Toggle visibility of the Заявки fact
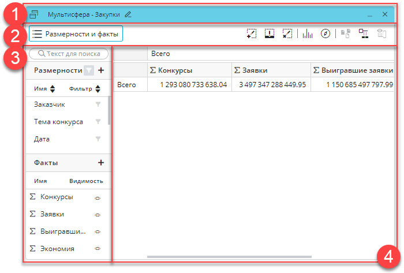Viewport: 404px width, 273px height. (x=98, y=215)
